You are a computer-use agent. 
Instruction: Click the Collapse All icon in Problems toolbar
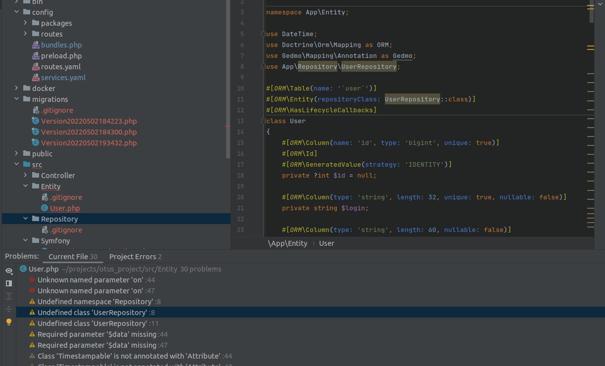pyautogui.click(x=9, y=309)
